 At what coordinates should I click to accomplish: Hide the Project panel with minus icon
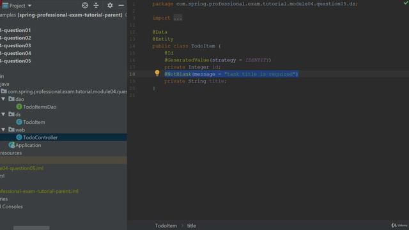(x=121, y=5)
